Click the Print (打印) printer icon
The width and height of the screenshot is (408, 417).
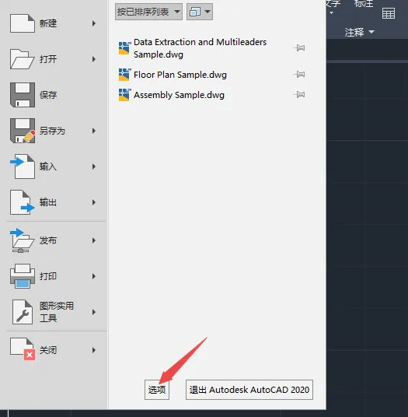point(23,276)
